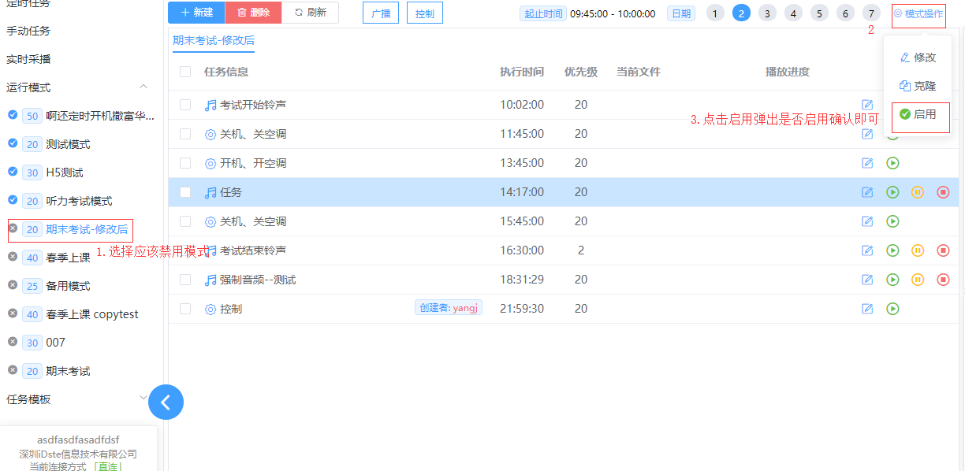Viewport: 965px width, 471px height.
Task: Select the checkbox beside 强制音频--测试
Action: 185,280
